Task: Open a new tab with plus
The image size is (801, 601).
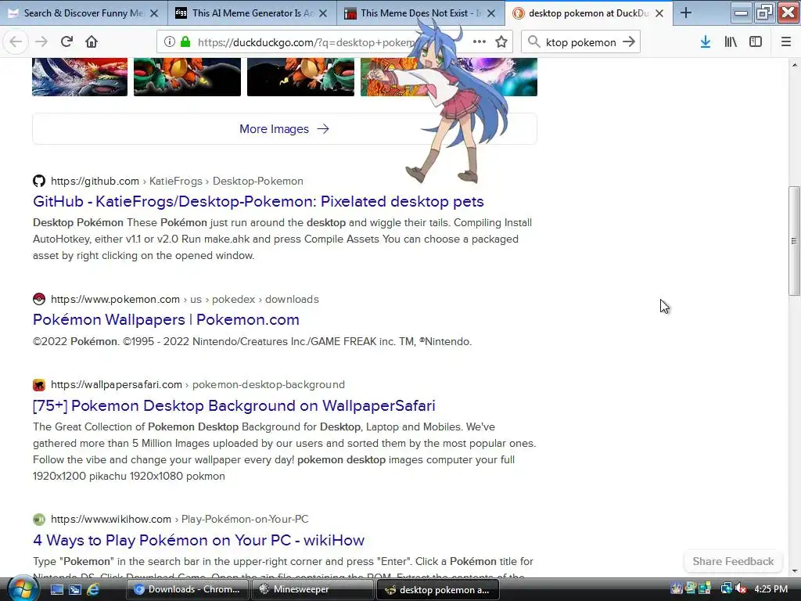Action: point(686,13)
